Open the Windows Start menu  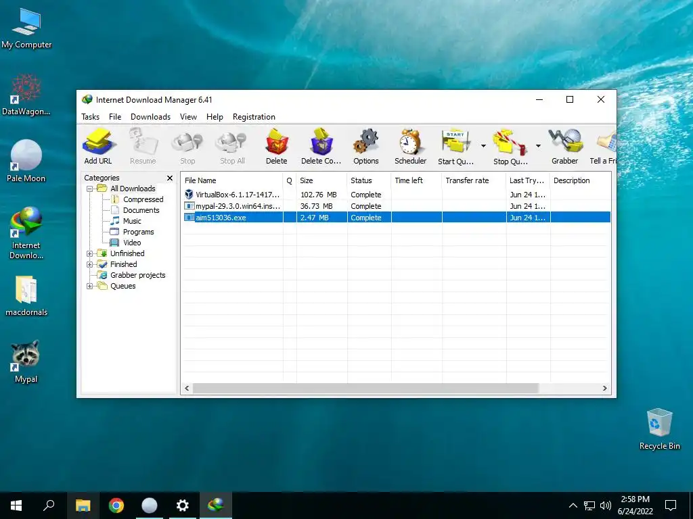click(16, 505)
